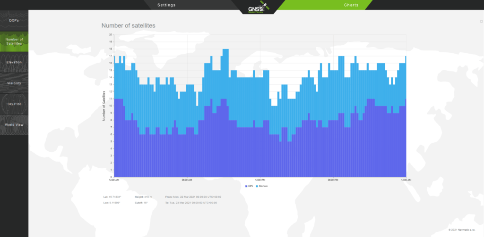Select Number of Satellites sidebar item

point(14,41)
